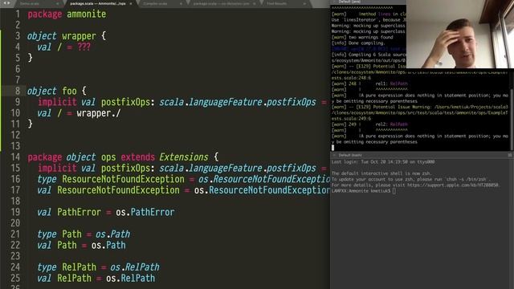
Task: Click the 'Default (java)' terminal pane title
Action: (x=349, y=2)
